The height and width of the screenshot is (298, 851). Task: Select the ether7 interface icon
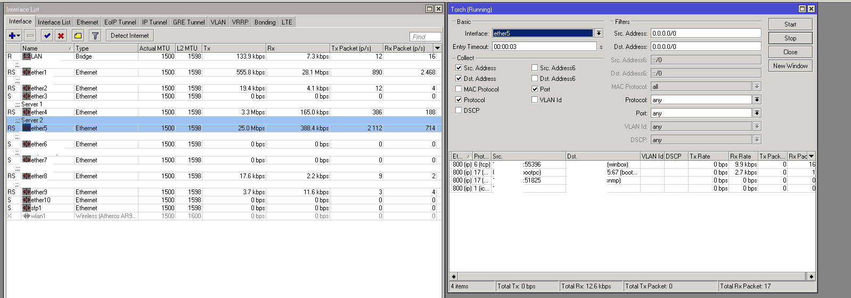(27, 160)
